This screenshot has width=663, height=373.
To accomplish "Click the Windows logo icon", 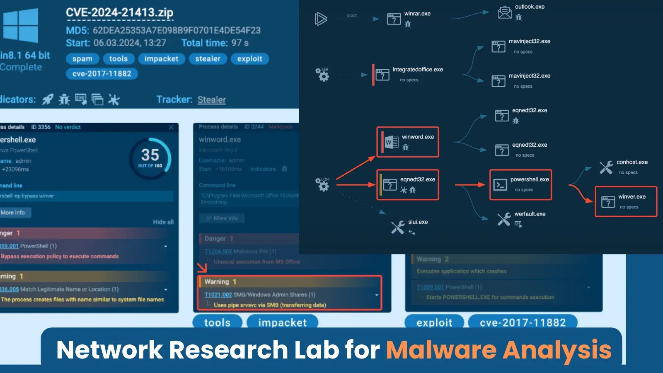I will 21,26.
